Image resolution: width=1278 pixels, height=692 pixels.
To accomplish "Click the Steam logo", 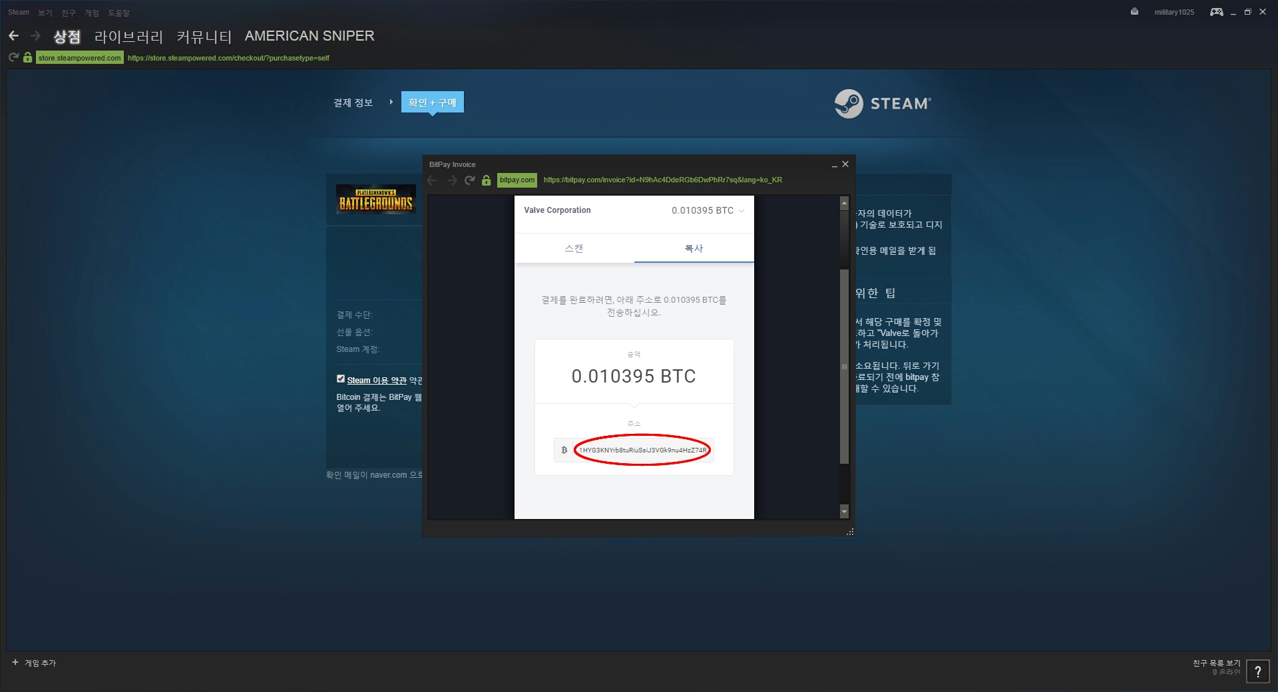I will click(883, 103).
